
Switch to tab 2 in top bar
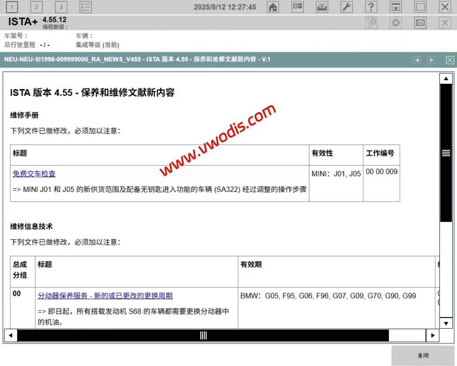click(x=36, y=7)
